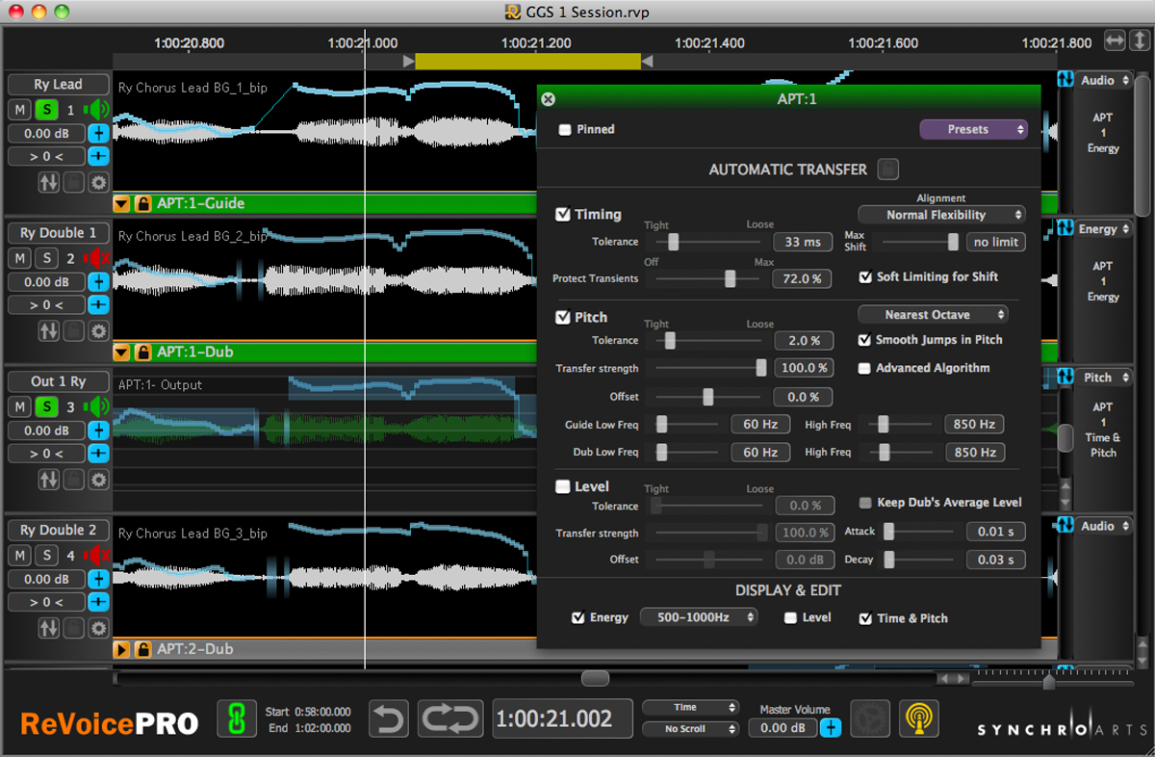This screenshot has width=1155, height=757.
Task: Click the padlock on APT:1-Guide bar
Action: pos(143,203)
